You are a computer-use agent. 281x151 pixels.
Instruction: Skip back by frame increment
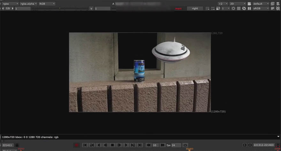[x=148, y=145]
